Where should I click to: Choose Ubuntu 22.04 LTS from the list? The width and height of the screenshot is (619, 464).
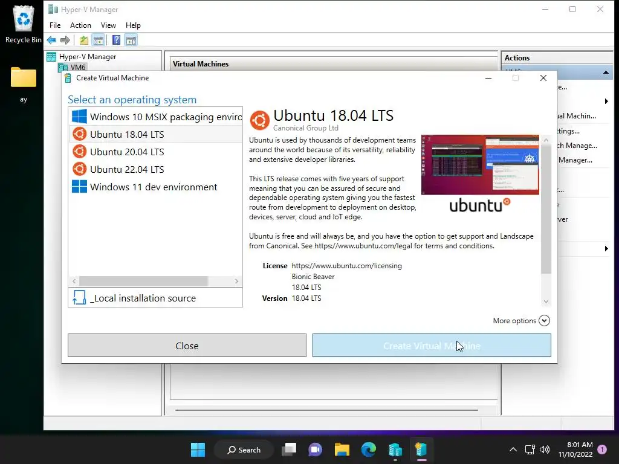[156, 169]
